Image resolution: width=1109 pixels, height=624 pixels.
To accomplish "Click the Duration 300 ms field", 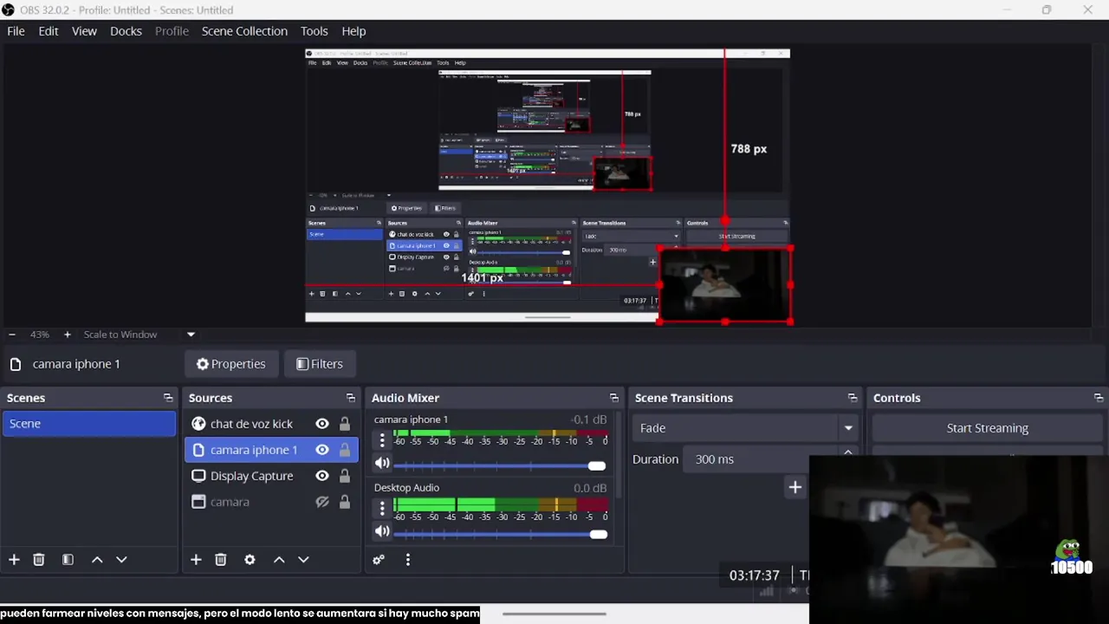I will tap(761, 459).
